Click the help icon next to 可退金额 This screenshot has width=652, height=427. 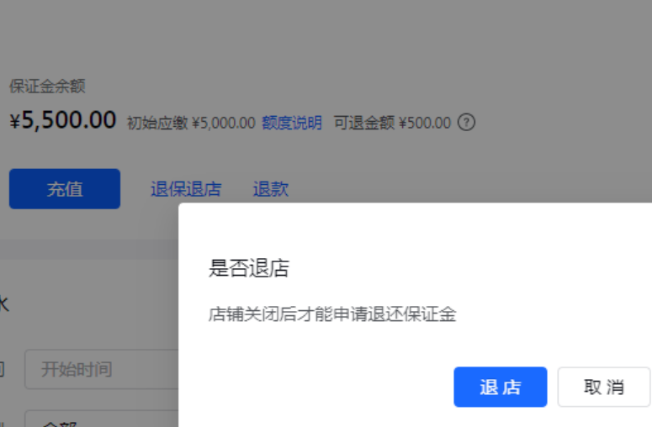pos(466,123)
